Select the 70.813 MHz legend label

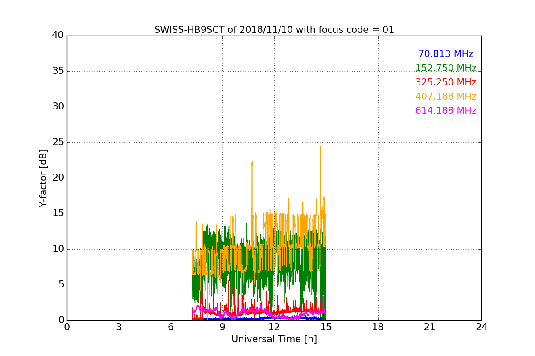click(x=446, y=54)
